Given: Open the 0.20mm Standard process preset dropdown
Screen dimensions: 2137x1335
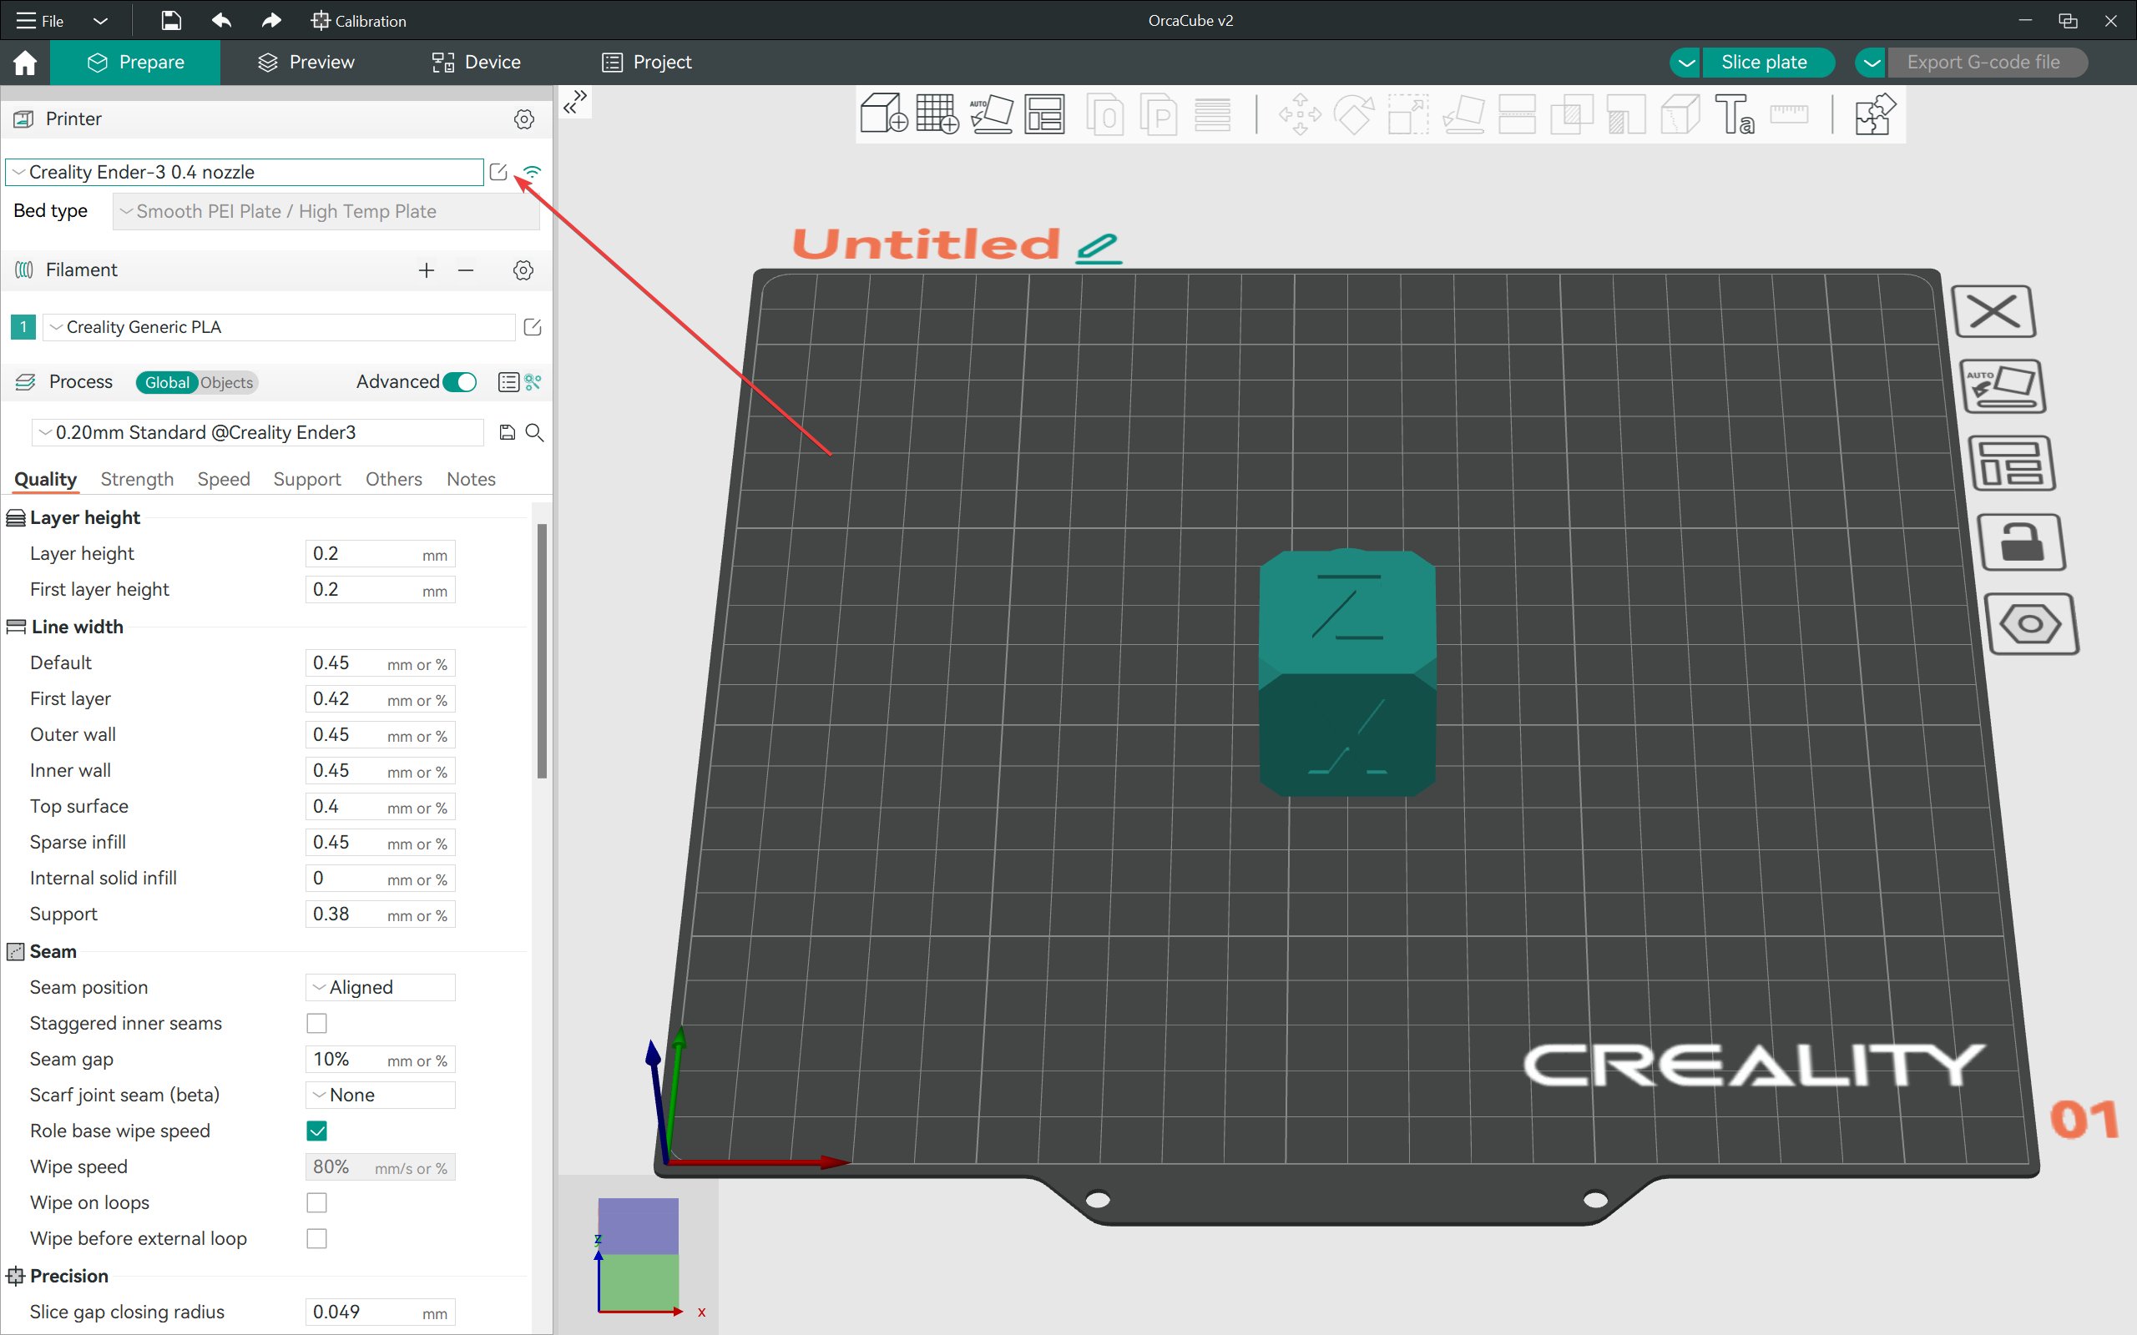Looking at the screenshot, I should (x=258, y=433).
